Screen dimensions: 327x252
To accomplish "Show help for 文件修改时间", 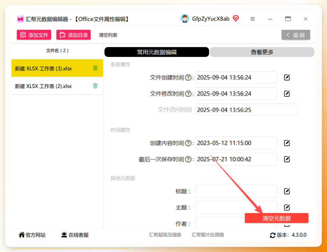I will pos(188,94).
